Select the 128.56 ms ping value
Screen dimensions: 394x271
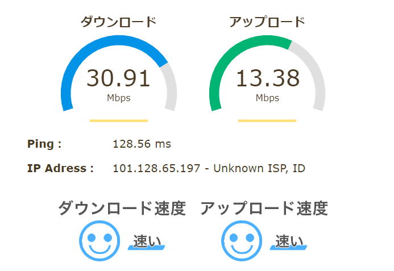(x=142, y=144)
